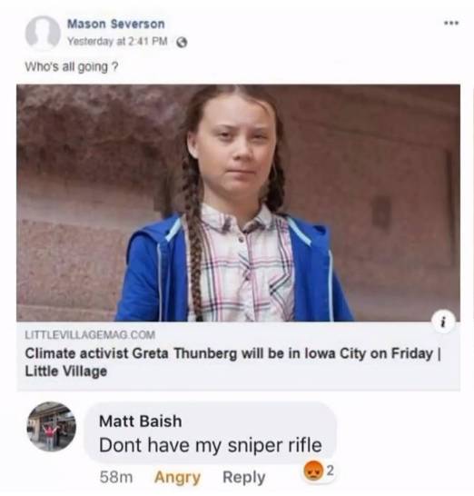Reply to Matt Baish's comment
This screenshot has height=496, width=474.
(x=243, y=477)
